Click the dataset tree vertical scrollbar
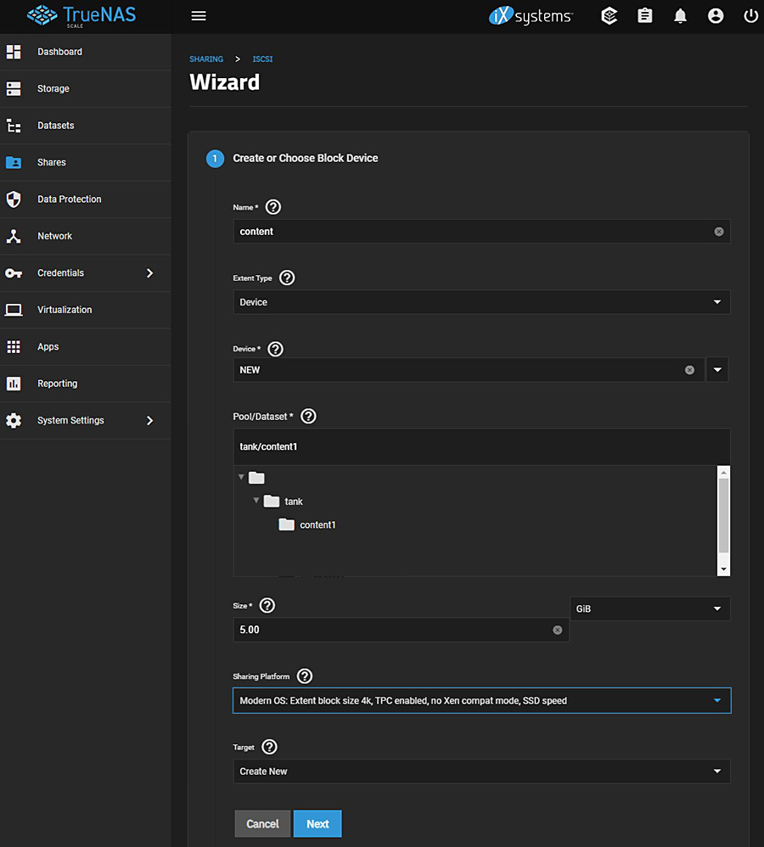764x847 pixels. pyautogui.click(x=723, y=515)
